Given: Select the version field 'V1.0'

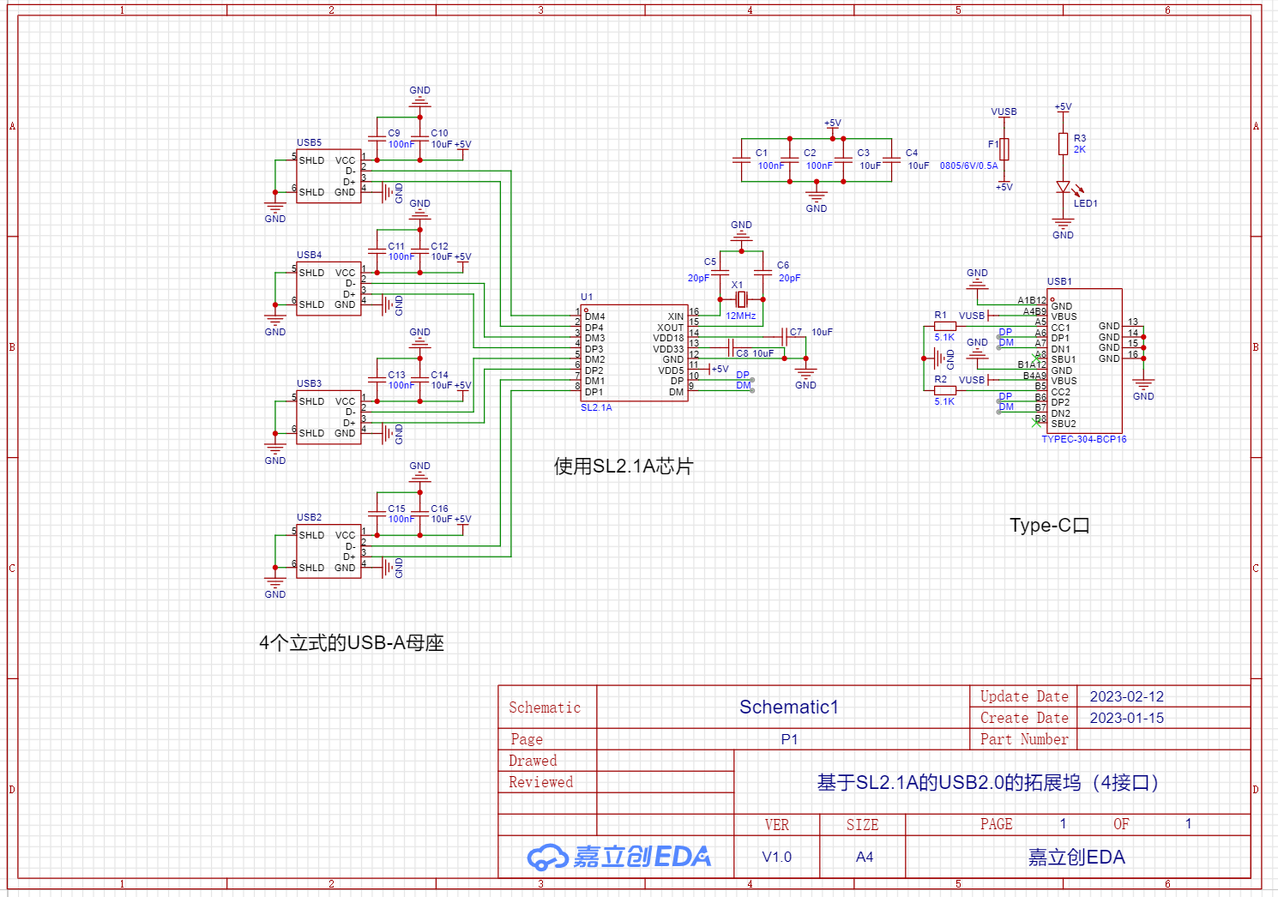Looking at the screenshot, I should click(777, 857).
